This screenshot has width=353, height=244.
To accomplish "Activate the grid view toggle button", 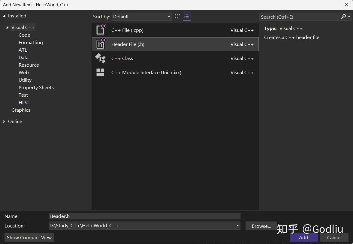I will [177, 17].
